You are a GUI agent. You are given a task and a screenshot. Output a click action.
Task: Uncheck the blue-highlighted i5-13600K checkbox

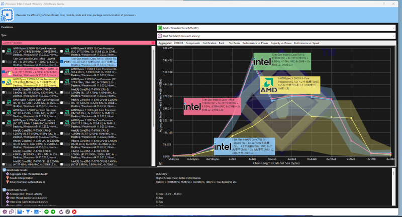click(x=61, y=62)
